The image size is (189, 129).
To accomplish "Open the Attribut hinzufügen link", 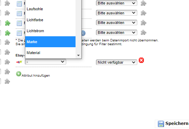I will [36, 76].
